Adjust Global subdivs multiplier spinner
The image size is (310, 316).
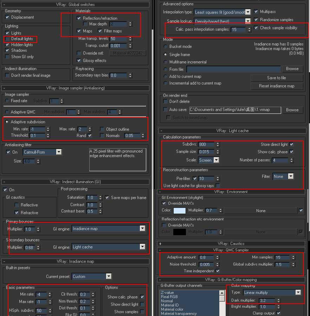tap(293, 265)
